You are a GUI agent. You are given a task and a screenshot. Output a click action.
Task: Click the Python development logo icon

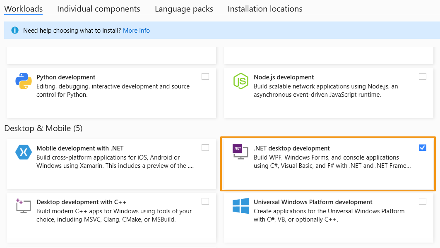click(23, 81)
